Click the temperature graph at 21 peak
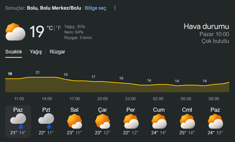The height and width of the screenshot is (142, 235). click(x=38, y=77)
